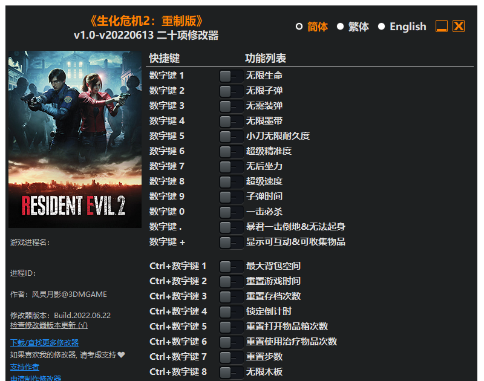
Task: Turn on 小刀无限耐久度 switch
Action: click(x=231, y=136)
